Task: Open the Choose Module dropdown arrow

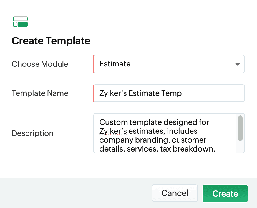Action: pos(237,64)
